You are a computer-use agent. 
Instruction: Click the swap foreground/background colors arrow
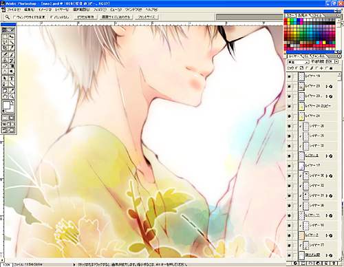point(12,102)
